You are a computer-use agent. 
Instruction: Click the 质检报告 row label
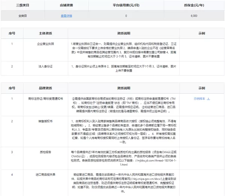45,152
